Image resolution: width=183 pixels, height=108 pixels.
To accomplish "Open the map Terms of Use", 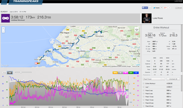I will (x=136, y=66).
